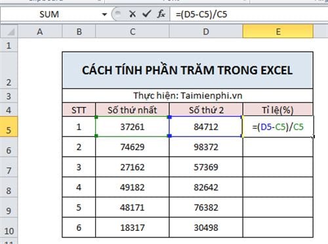
Task: Open Insert Function fx dialog
Action: point(161,14)
